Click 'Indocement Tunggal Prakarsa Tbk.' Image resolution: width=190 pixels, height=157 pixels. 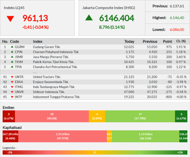click(x=57, y=97)
